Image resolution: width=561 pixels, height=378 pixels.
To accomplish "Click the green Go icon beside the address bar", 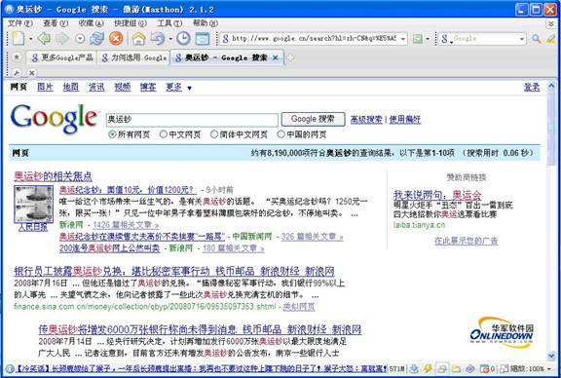I will point(417,39).
